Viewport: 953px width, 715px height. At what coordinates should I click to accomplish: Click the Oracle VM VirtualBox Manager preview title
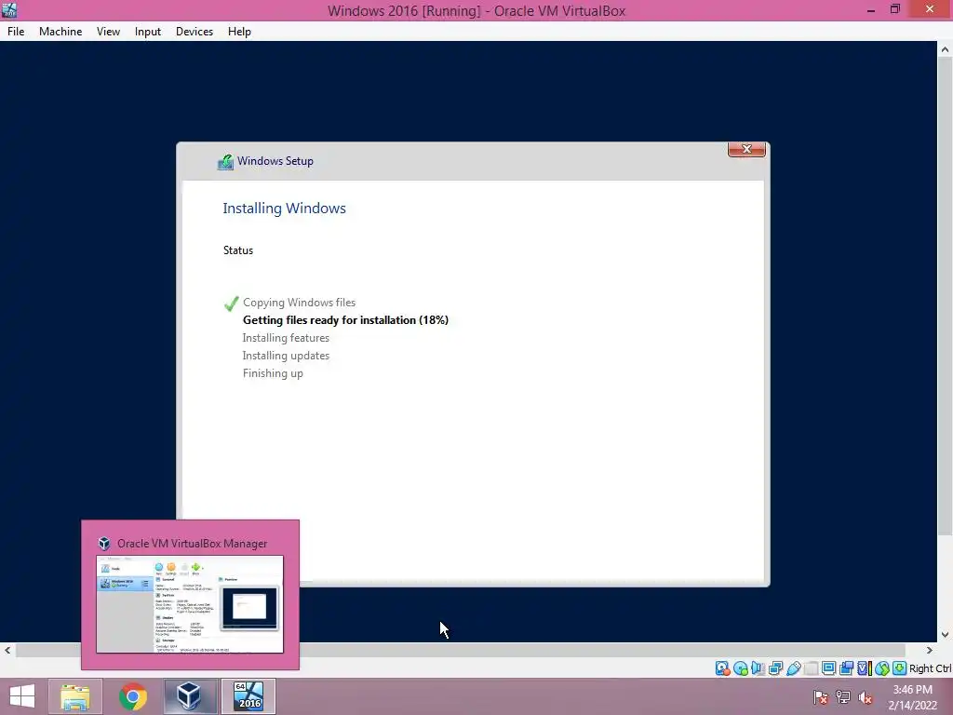tap(192, 544)
